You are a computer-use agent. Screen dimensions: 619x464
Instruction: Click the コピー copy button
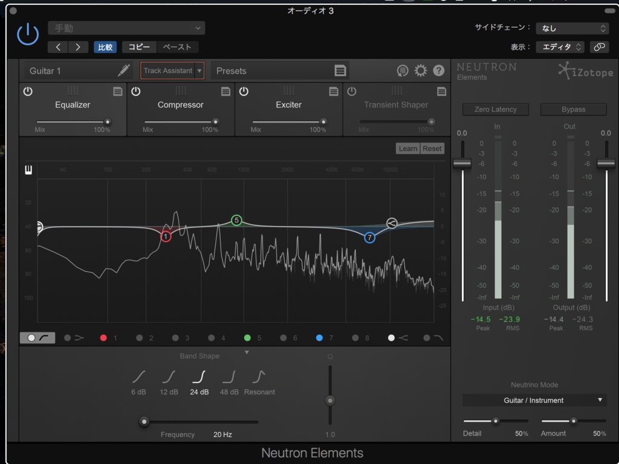[140, 47]
